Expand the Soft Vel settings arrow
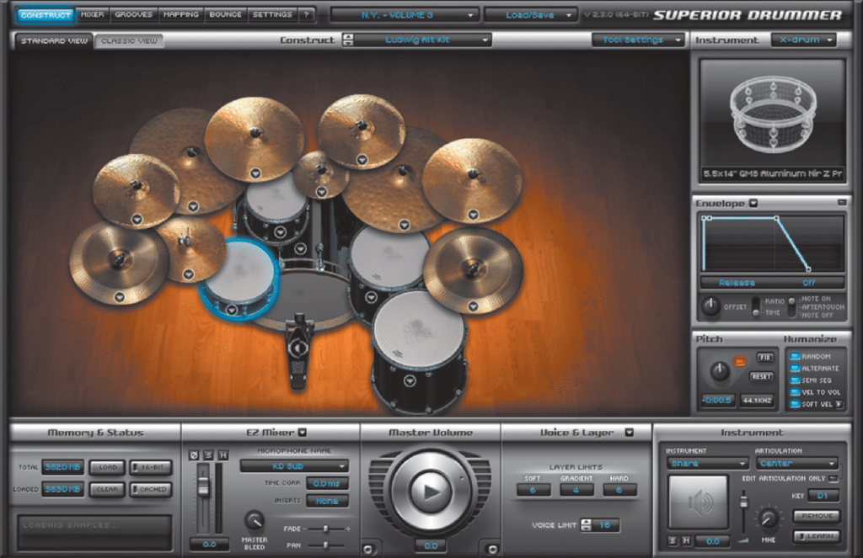Viewport: 863px width, 558px height. coord(839,405)
